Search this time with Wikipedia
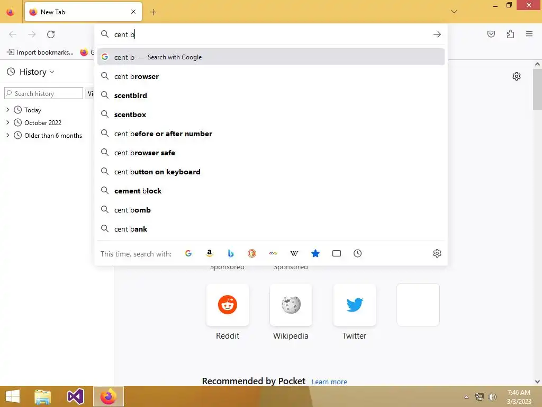The width and height of the screenshot is (542, 407). [x=294, y=253]
